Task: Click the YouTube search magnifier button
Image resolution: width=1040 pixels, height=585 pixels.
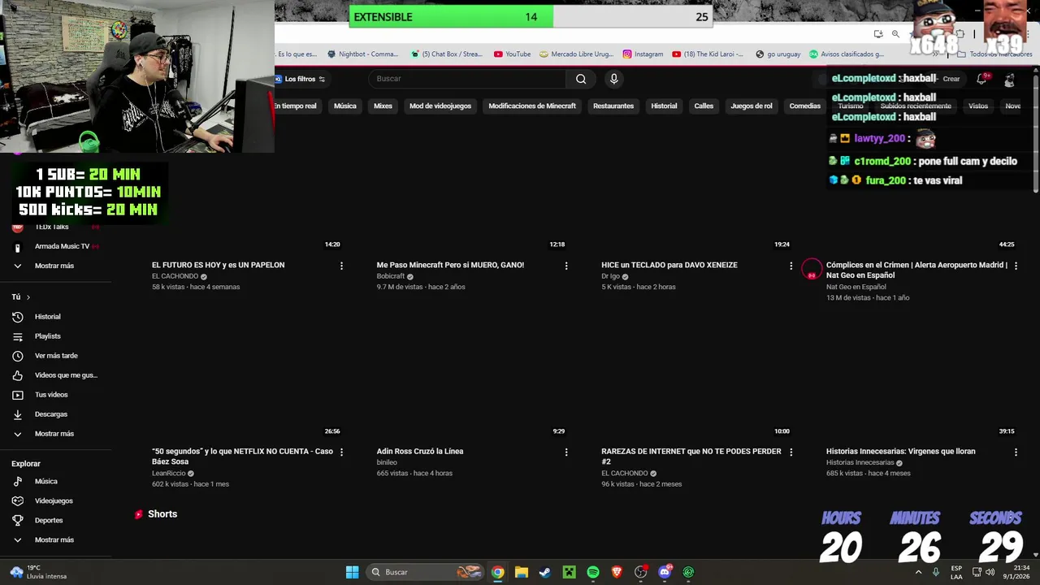Action: coord(581,79)
